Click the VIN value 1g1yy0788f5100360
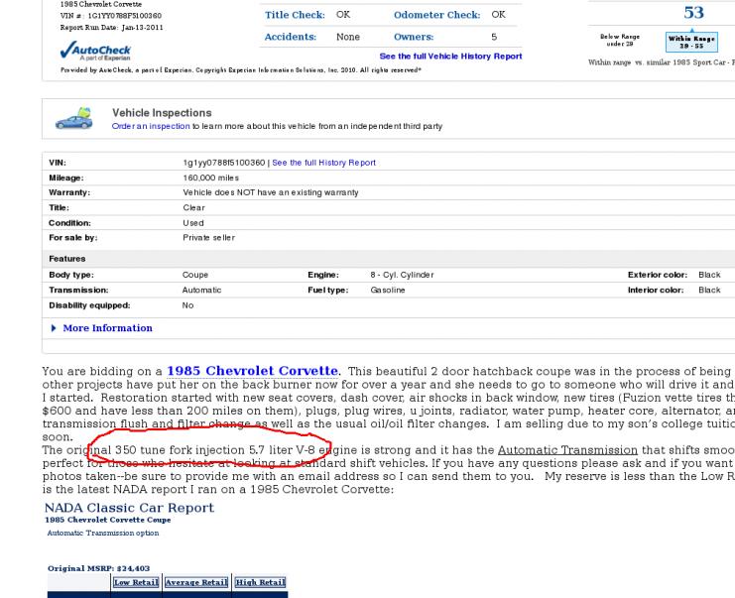The image size is (735, 598). (224, 163)
